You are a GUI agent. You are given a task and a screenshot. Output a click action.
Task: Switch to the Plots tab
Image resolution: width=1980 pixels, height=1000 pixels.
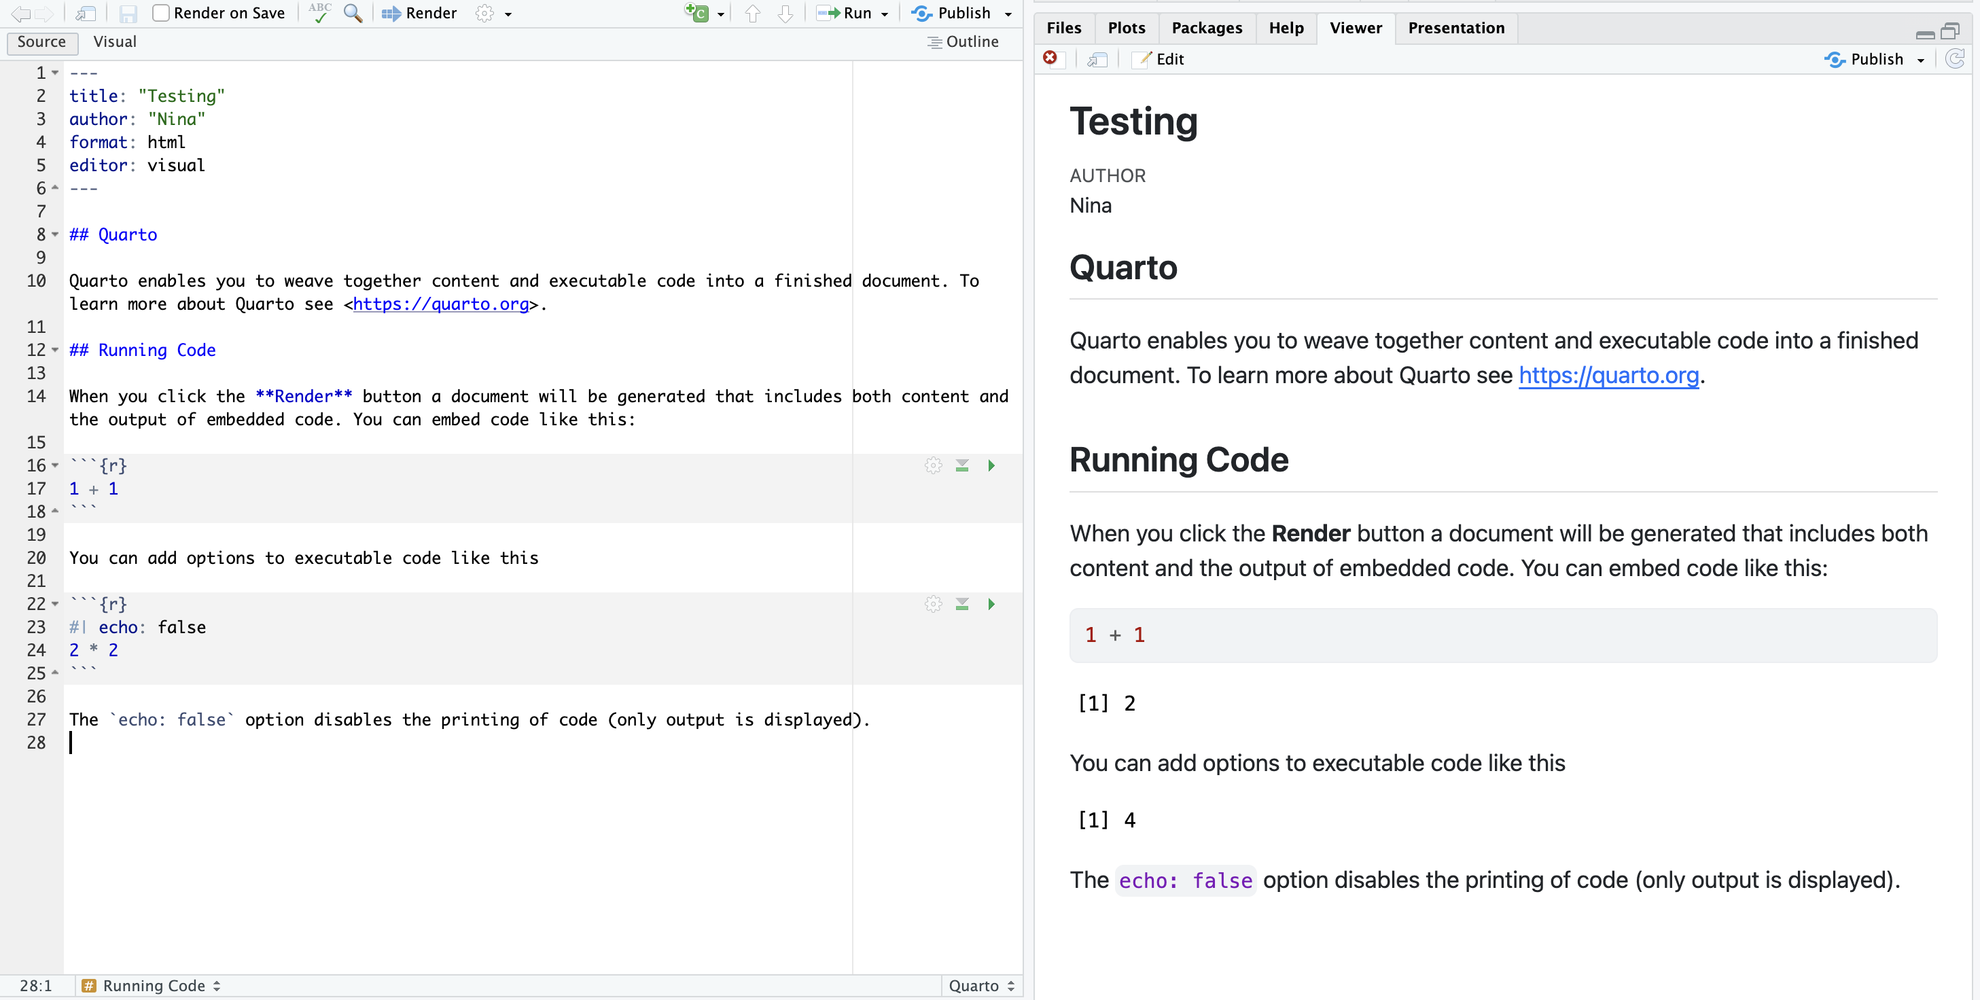coord(1126,28)
